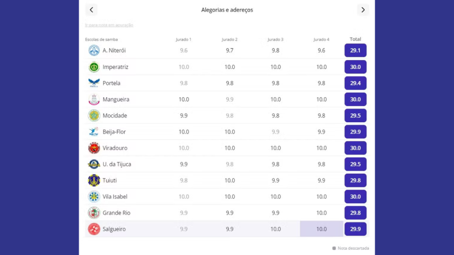Viewport: 454px width, 255px height.
Task: Click the Vila Isabel school logo icon
Action: click(94, 197)
